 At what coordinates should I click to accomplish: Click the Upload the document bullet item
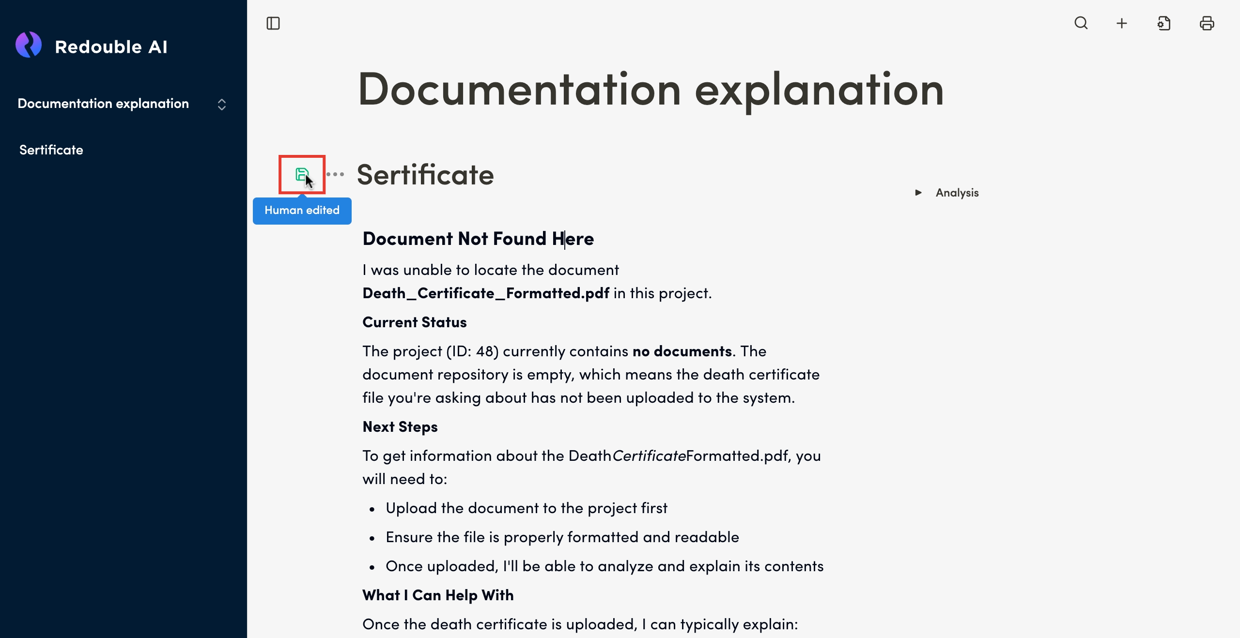[x=526, y=508]
